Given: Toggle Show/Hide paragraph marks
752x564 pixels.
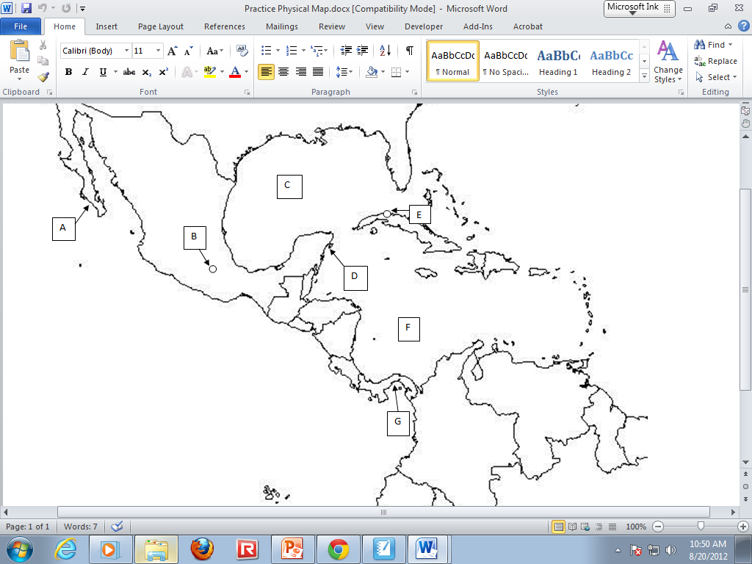Looking at the screenshot, I should pyautogui.click(x=409, y=51).
